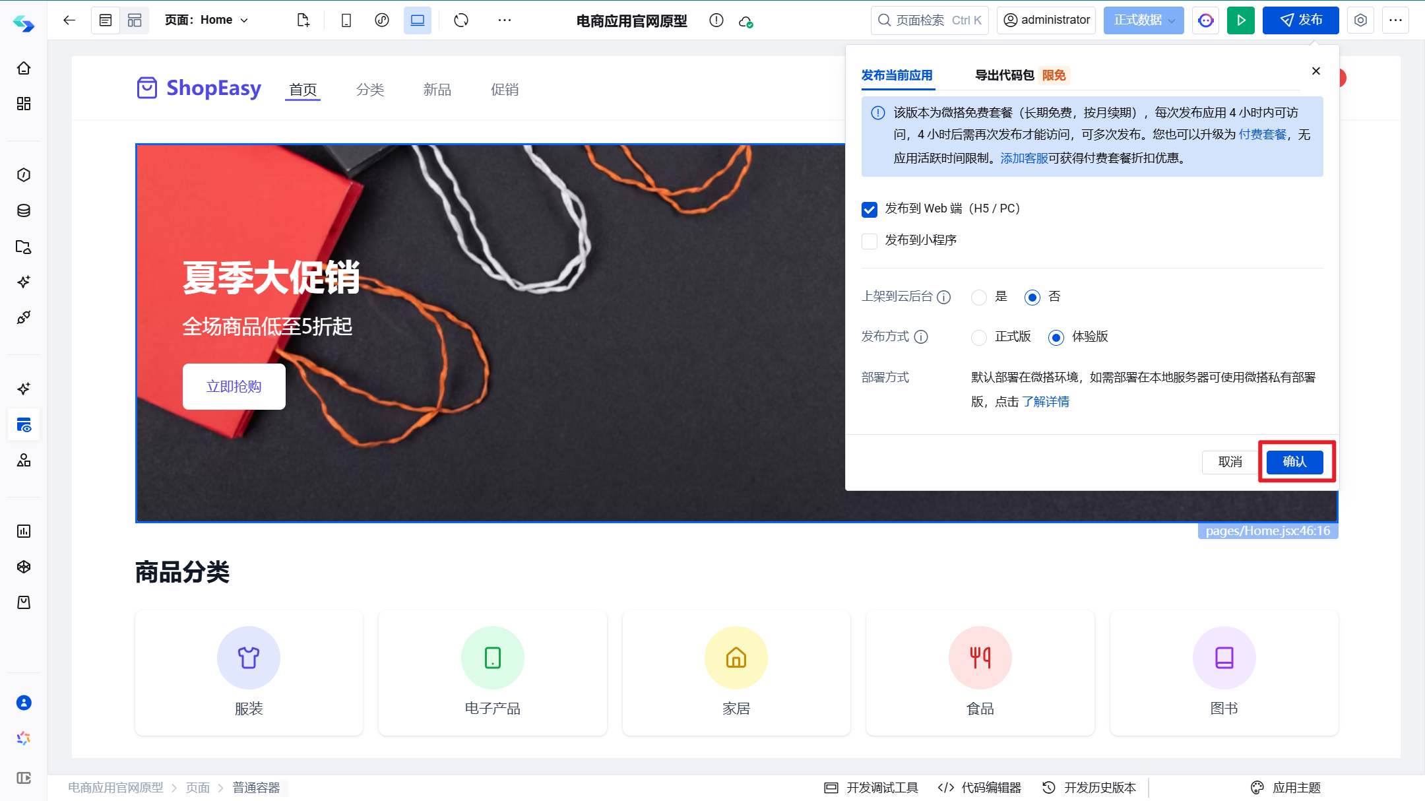This screenshot has width=1425, height=801.
Task: Select the 分类 nav item
Action: 370,90
